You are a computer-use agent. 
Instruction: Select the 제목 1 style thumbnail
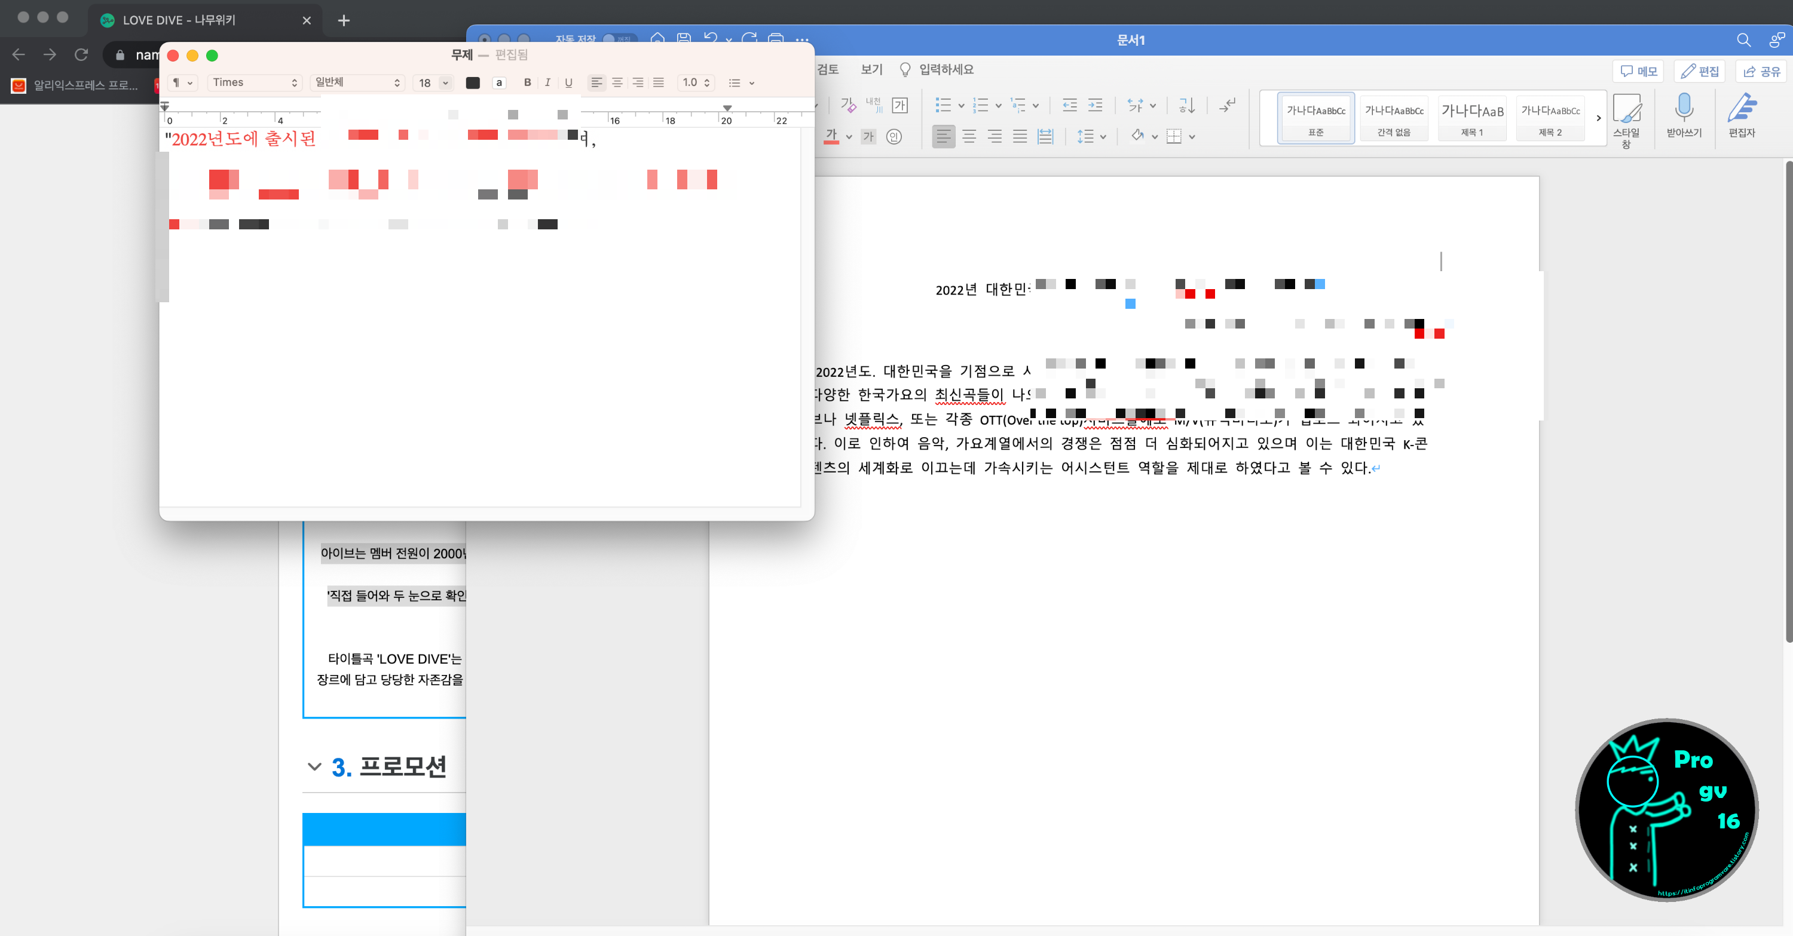click(1471, 118)
